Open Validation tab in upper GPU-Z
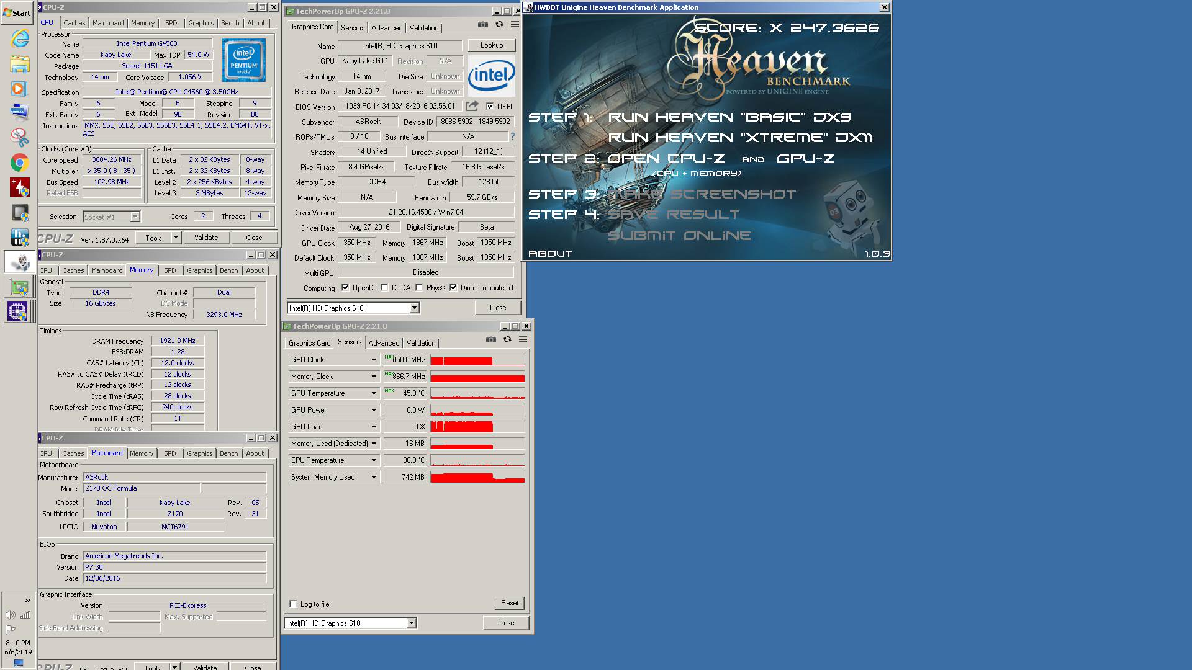Screen dimensions: 1192x670 tap(424, 28)
